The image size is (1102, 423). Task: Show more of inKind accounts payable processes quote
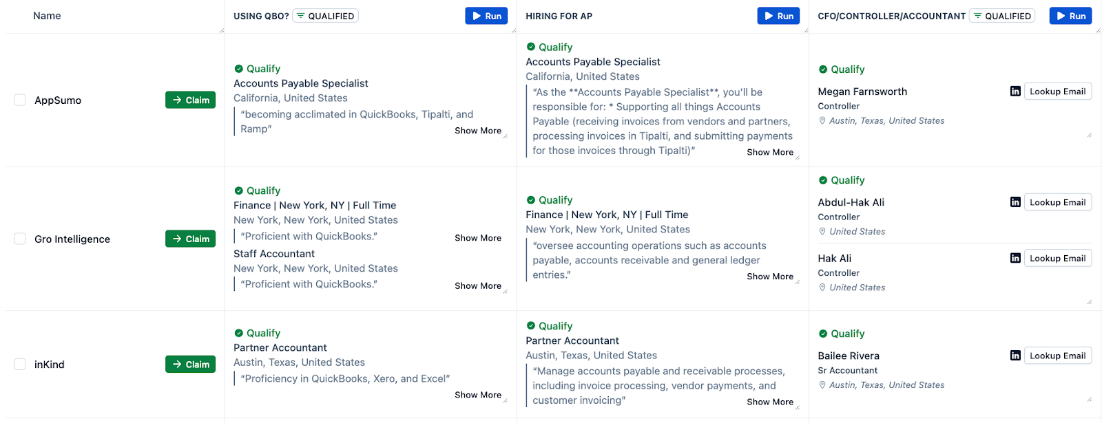770,402
